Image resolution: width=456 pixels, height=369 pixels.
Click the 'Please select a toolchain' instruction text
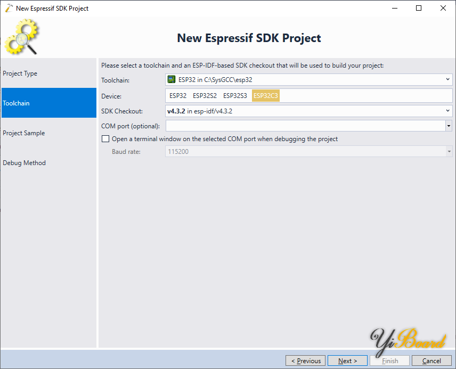click(242, 65)
